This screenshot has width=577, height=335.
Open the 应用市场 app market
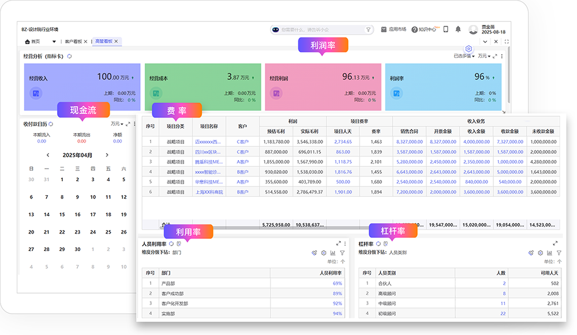(x=394, y=29)
